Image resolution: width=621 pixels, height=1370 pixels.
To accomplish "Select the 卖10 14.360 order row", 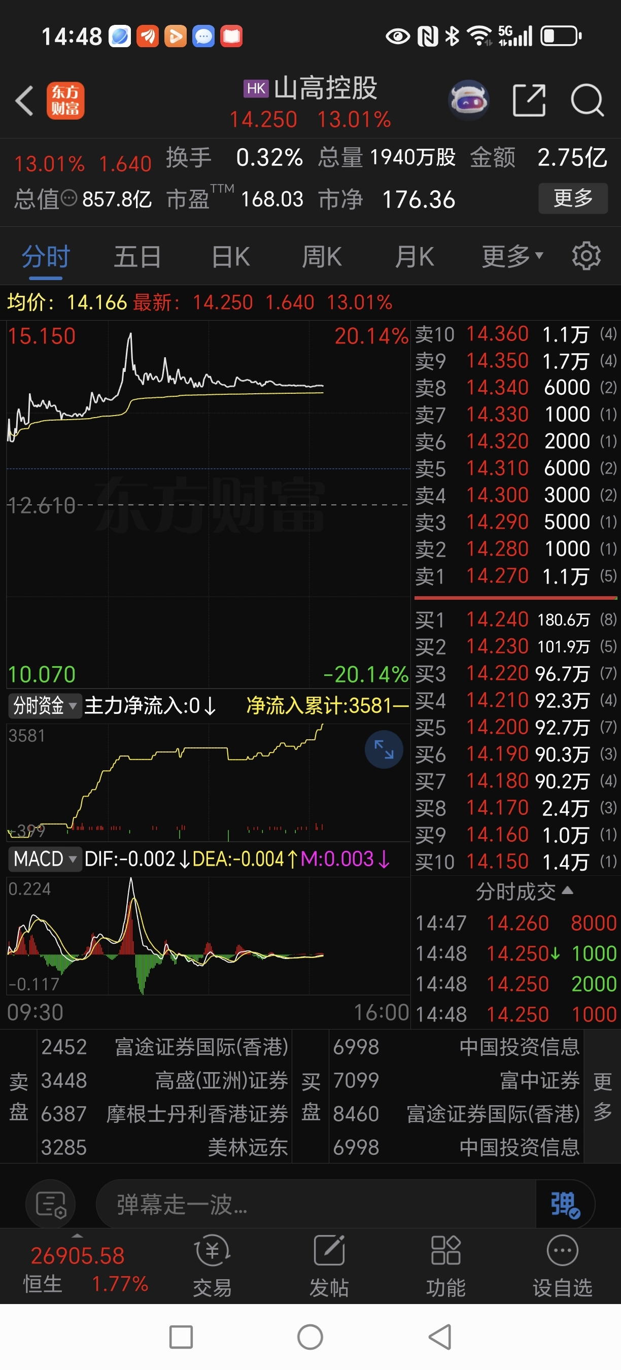I will 516,334.
